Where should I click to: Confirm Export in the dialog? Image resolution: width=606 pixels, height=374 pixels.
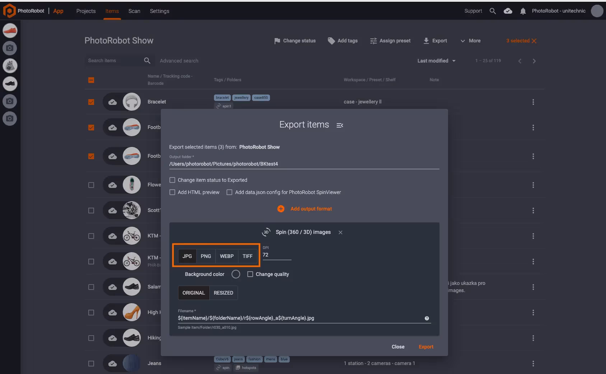coord(426,347)
